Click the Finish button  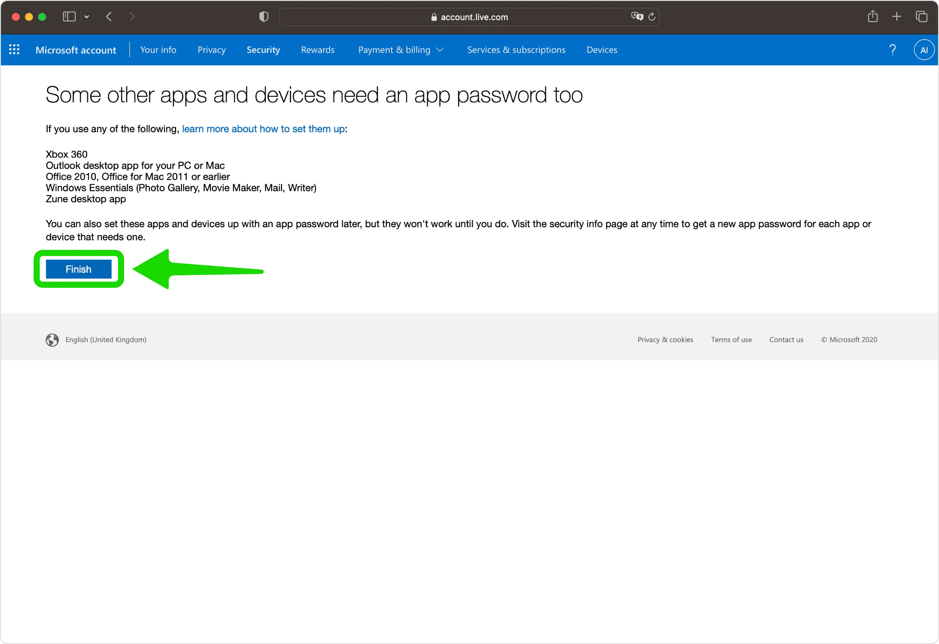tap(79, 269)
